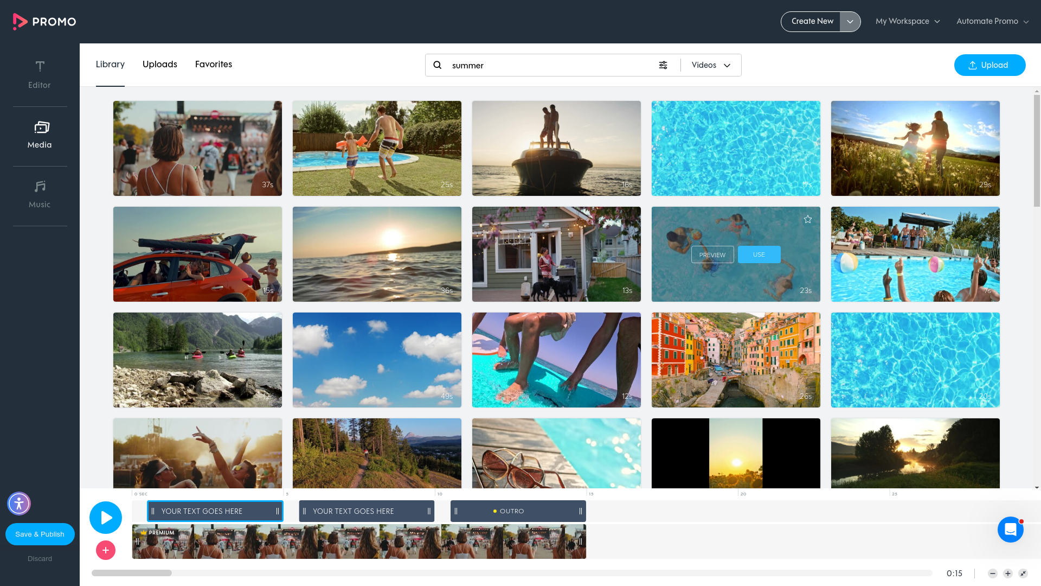1041x586 pixels.
Task: Select the second text clip on timeline
Action: 367,511
